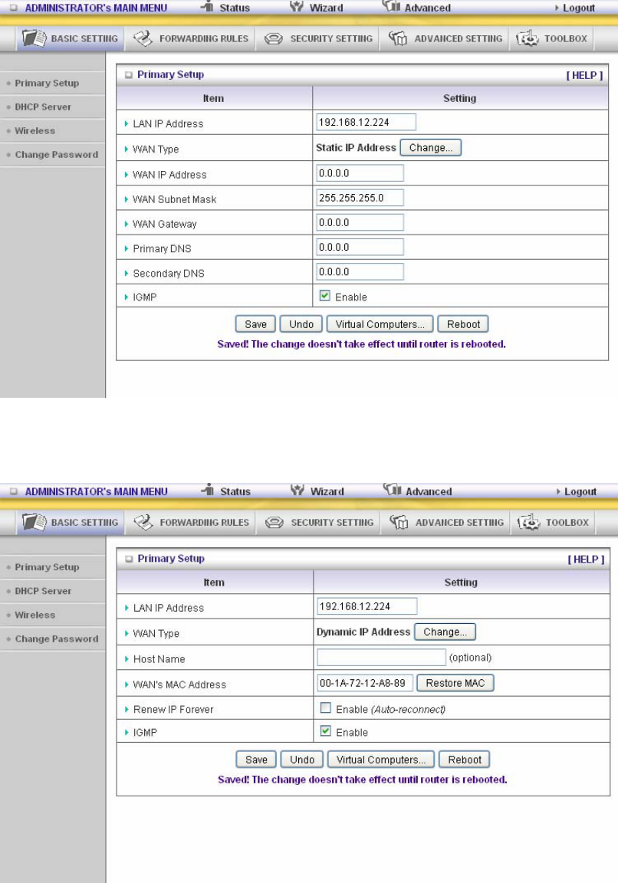Click Forwarding Rules icon on Dynamic IP page
Viewport: 618px width, 883px height.
(143, 522)
